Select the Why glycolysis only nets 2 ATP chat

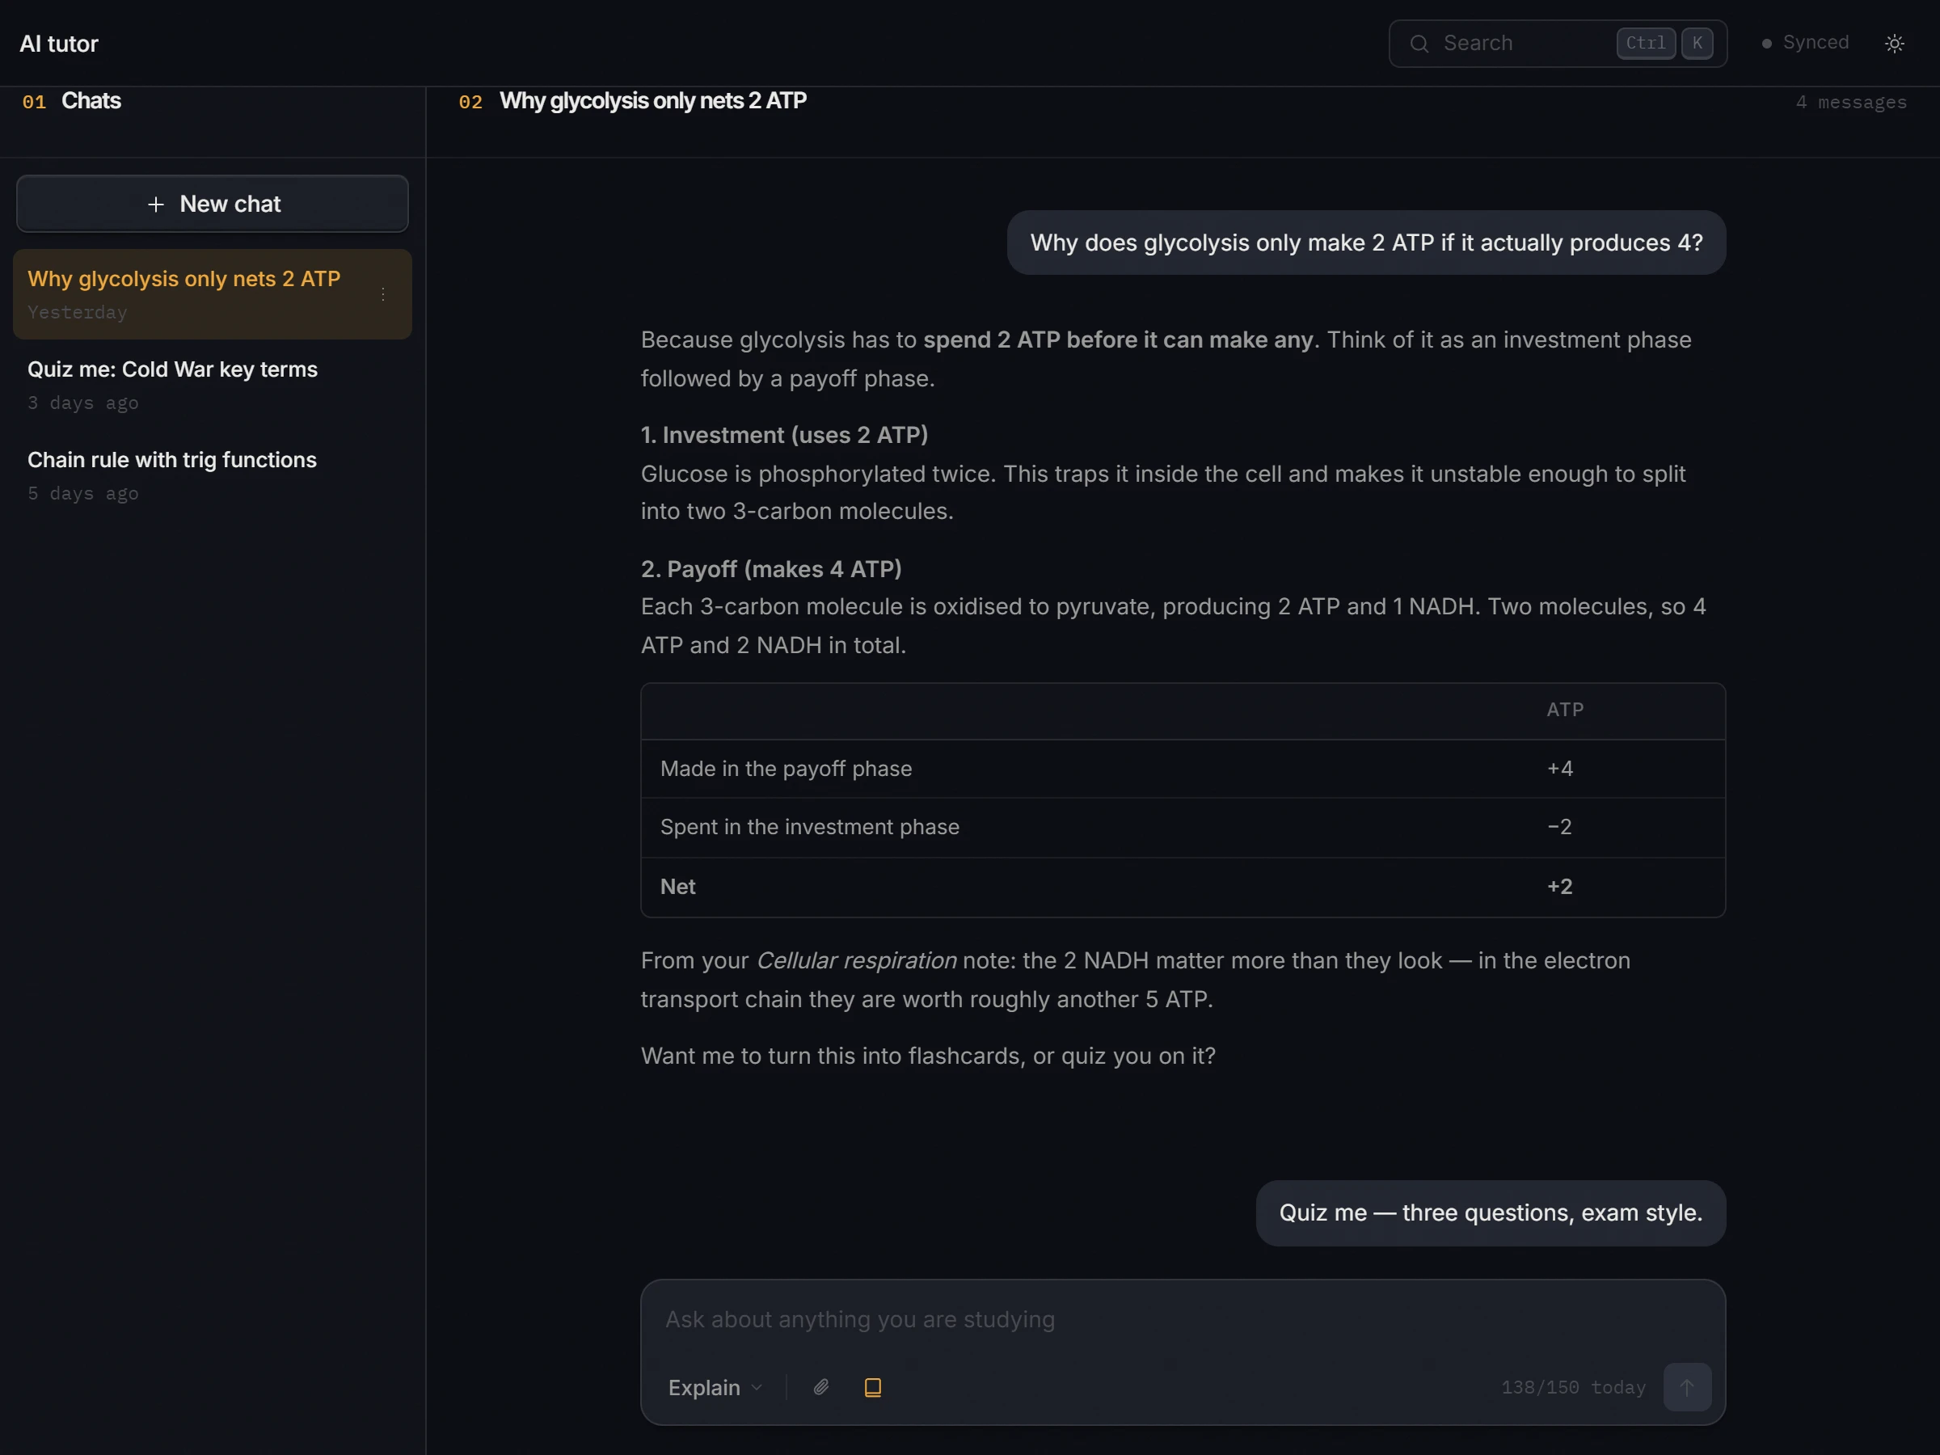click(213, 293)
